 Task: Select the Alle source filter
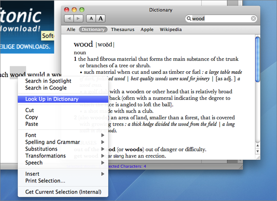[x=71, y=29]
